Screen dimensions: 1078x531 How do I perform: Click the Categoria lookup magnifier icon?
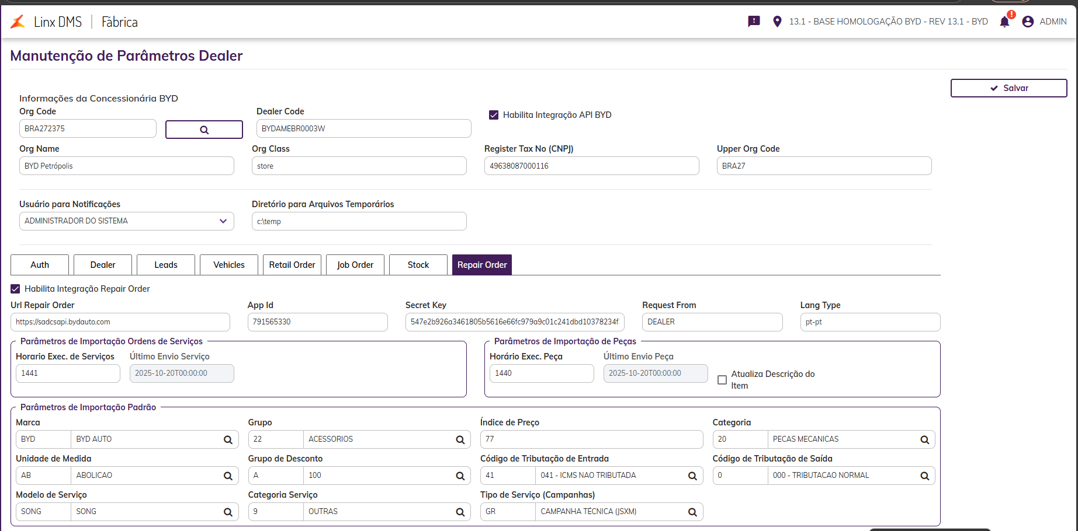point(924,440)
